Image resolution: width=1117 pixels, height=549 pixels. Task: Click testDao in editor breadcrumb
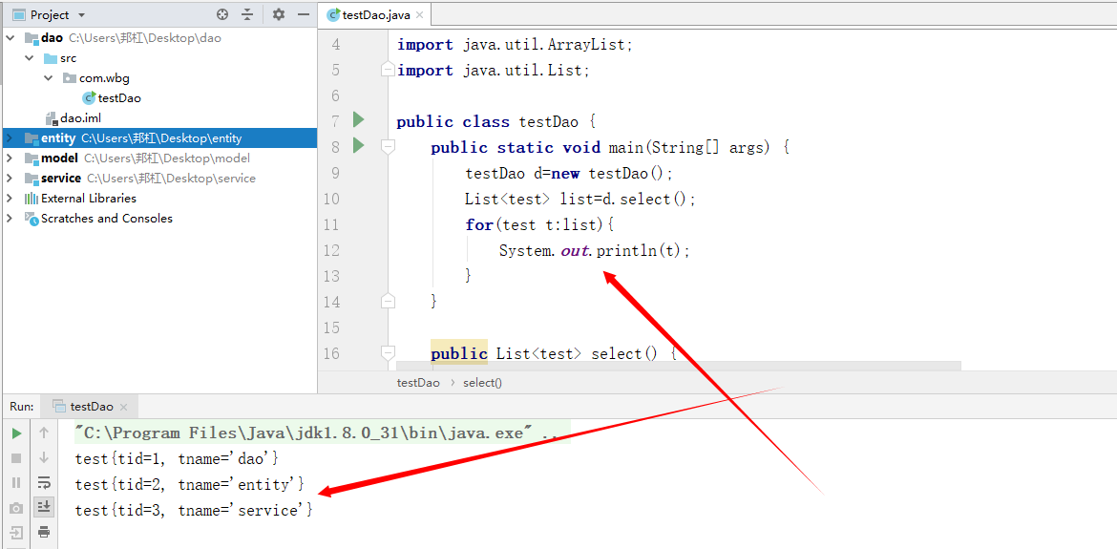418,382
